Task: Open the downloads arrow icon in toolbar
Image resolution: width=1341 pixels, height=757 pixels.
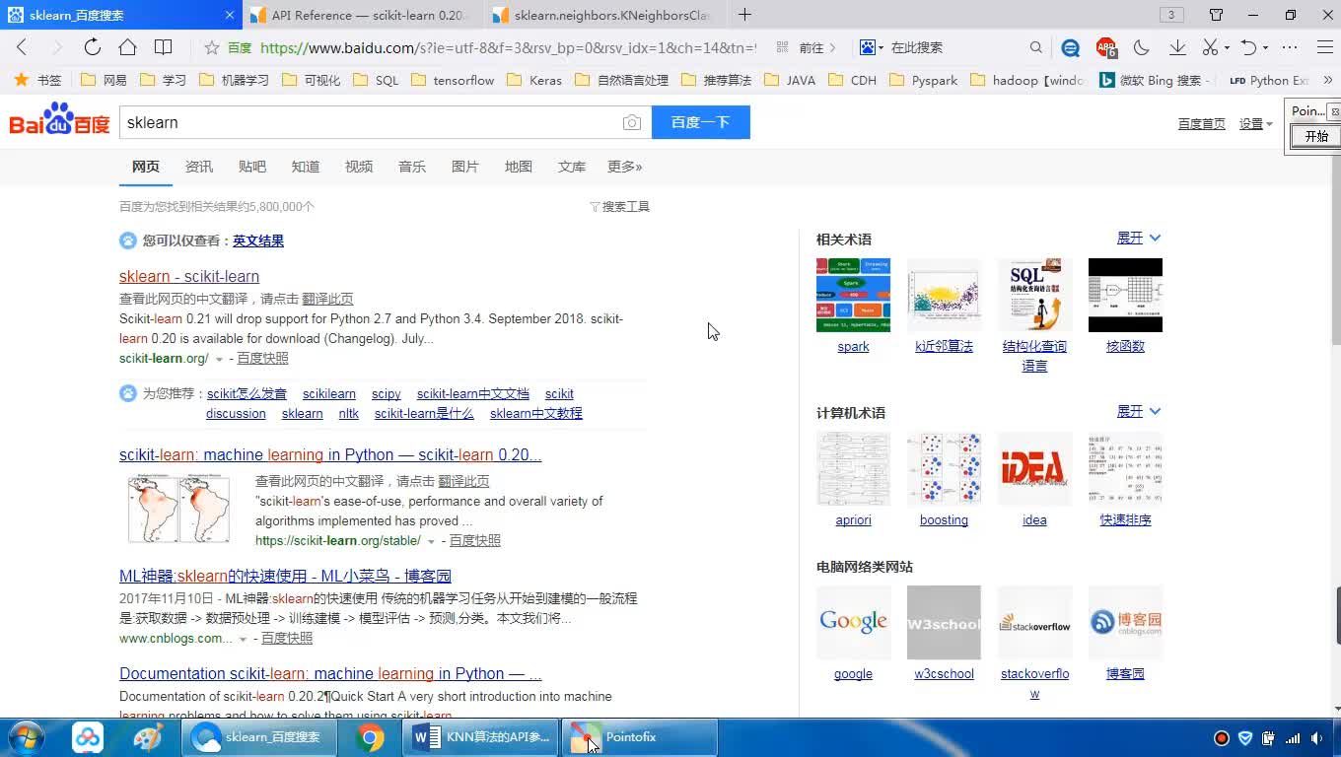Action: [x=1177, y=47]
